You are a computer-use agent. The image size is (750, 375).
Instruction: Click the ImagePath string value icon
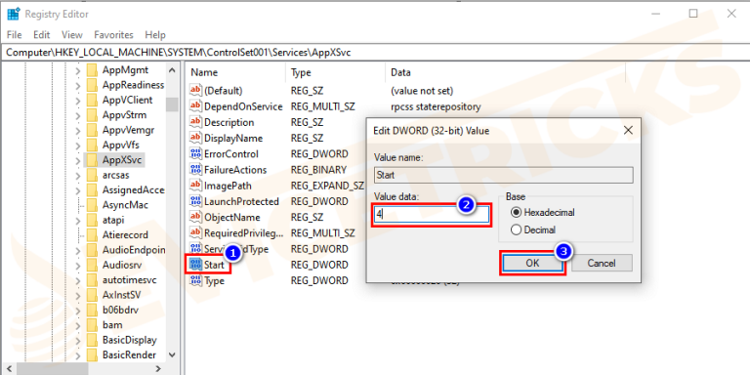pyautogui.click(x=195, y=186)
